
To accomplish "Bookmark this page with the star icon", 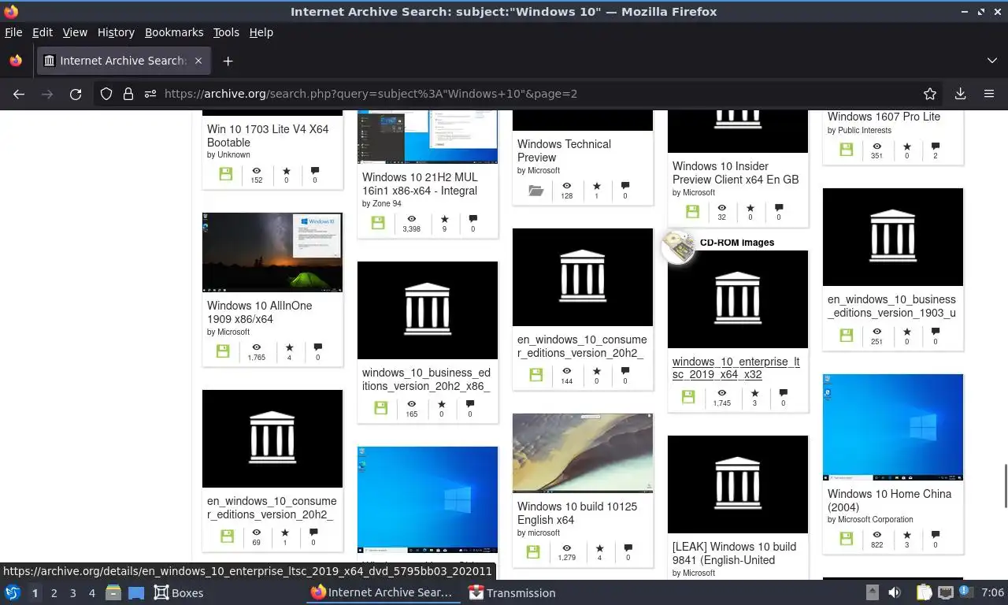I will pos(930,94).
